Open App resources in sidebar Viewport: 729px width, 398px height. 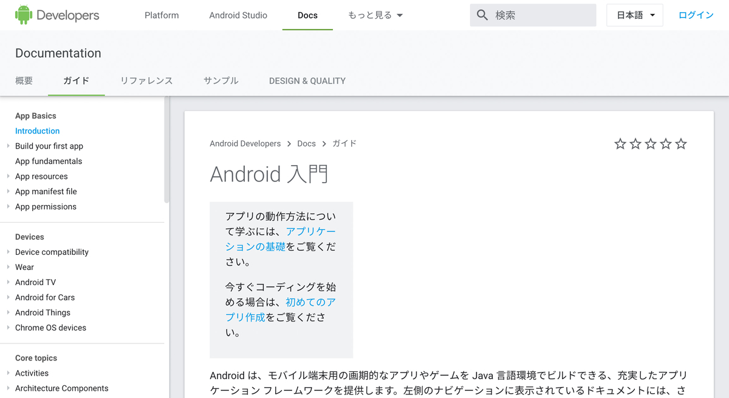[x=41, y=176]
